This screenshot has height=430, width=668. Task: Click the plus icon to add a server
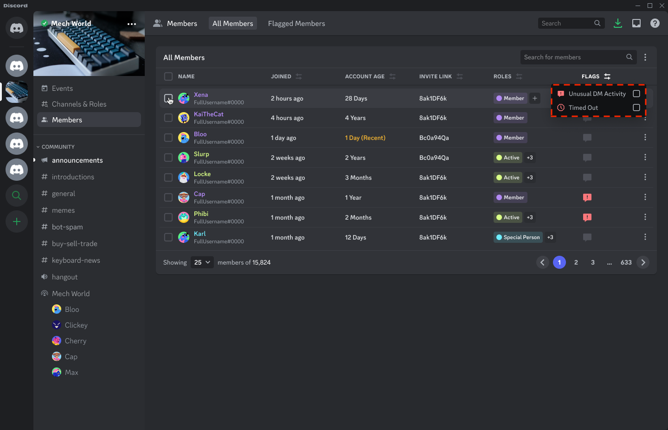tap(16, 221)
